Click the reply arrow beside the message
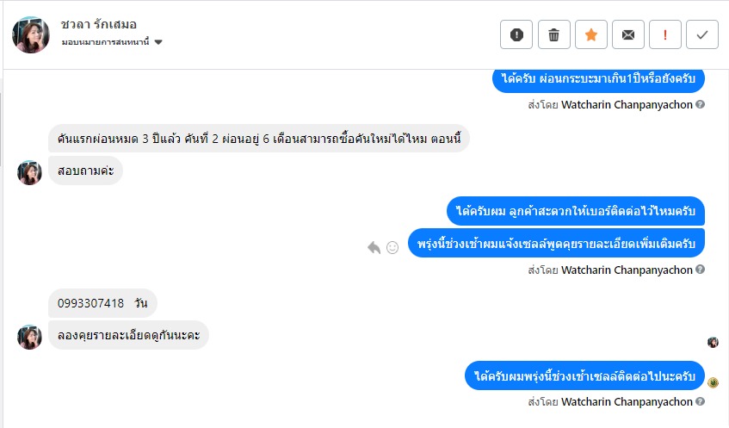Screen dimensions: 729x428 (x=374, y=247)
